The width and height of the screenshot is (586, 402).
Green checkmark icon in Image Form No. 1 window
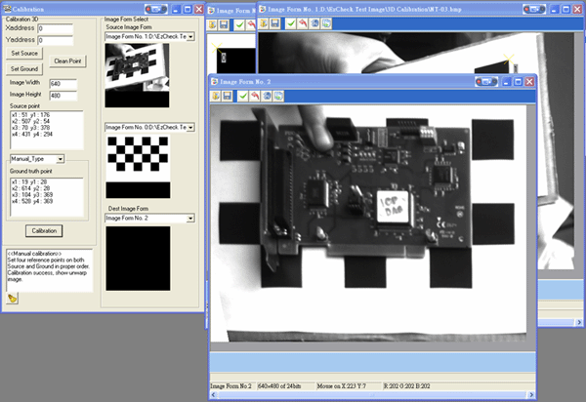click(291, 23)
